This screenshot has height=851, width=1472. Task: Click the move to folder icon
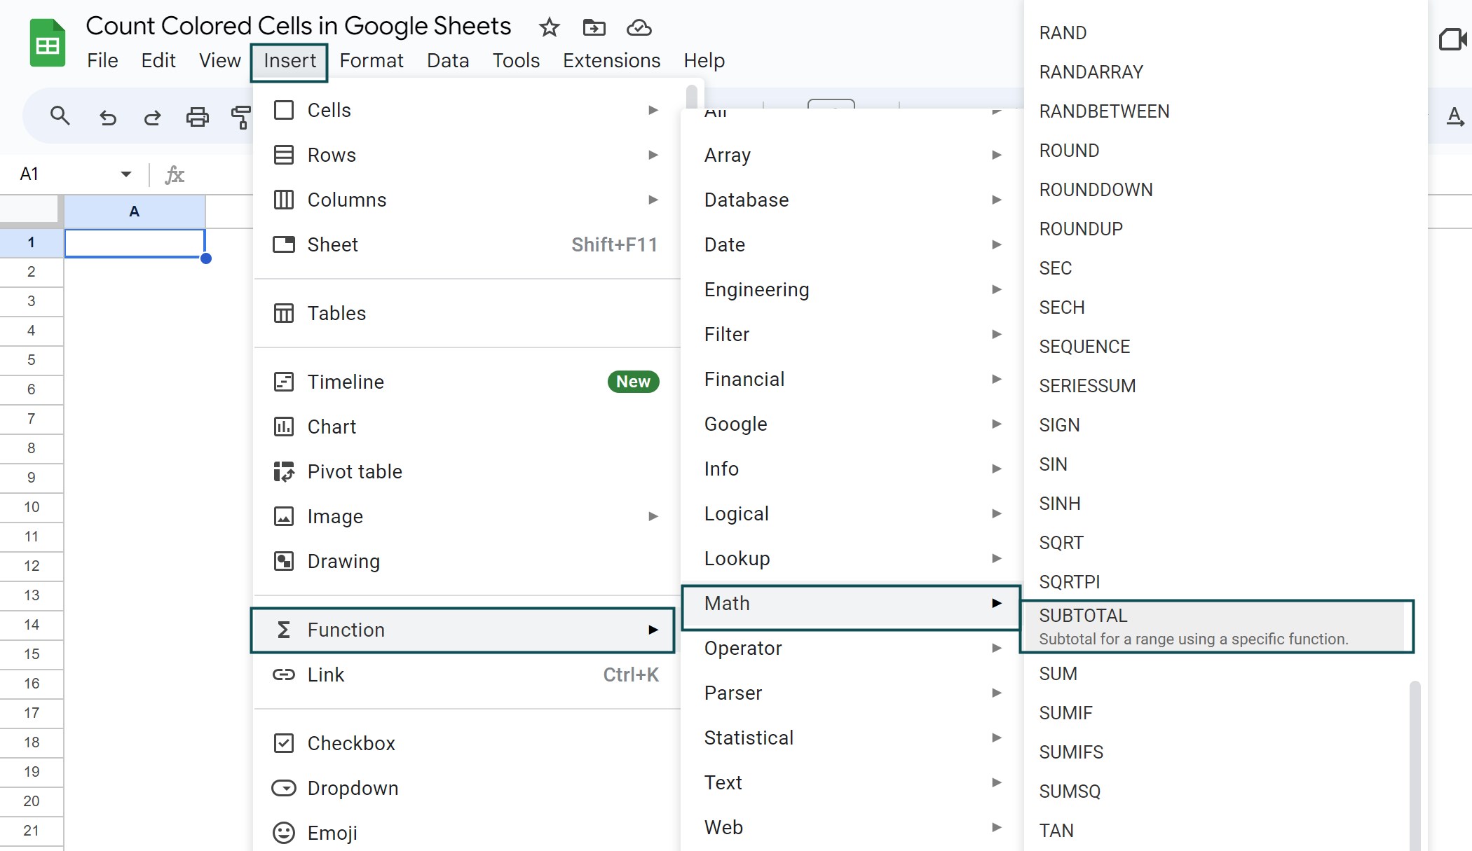(x=594, y=27)
